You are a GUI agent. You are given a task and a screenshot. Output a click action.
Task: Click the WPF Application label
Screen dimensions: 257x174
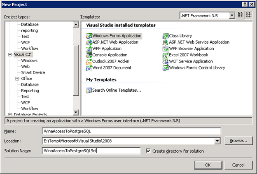coord(107,49)
